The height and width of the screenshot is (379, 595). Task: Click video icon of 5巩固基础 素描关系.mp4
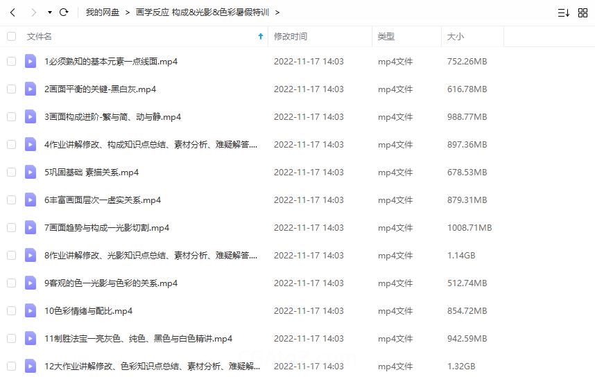[x=31, y=172]
